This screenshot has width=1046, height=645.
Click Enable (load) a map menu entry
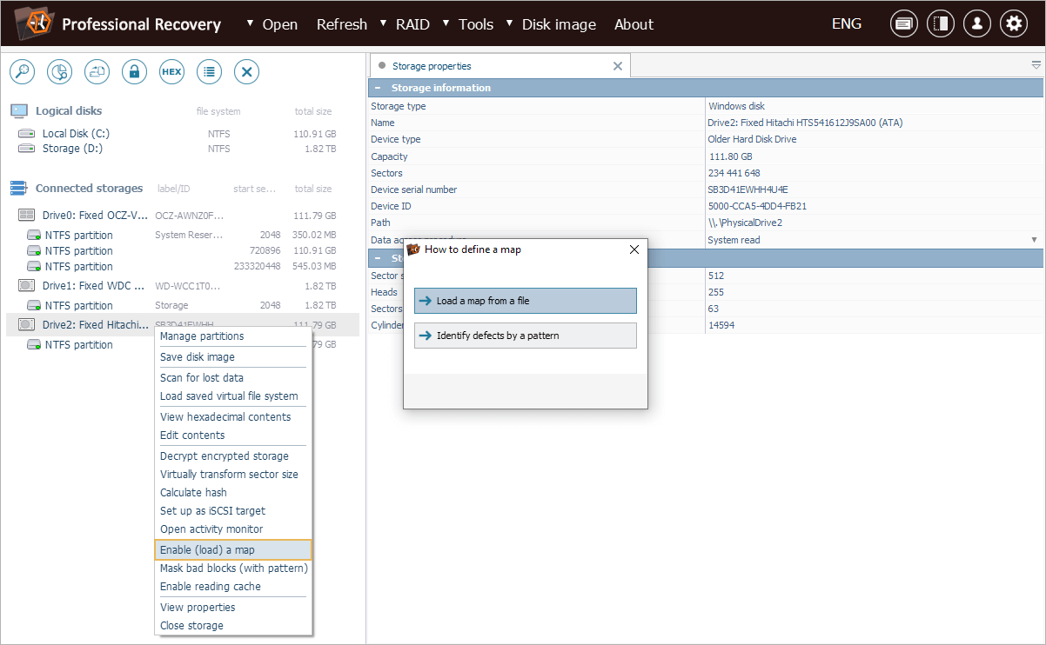(x=233, y=550)
